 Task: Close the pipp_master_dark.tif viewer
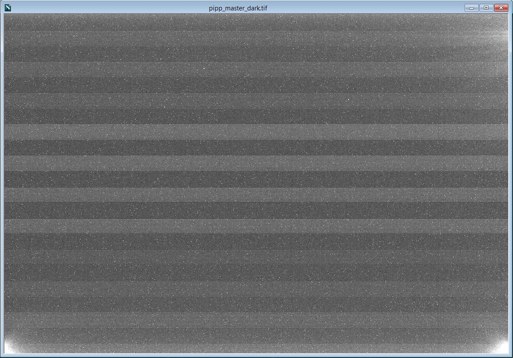click(501, 7)
